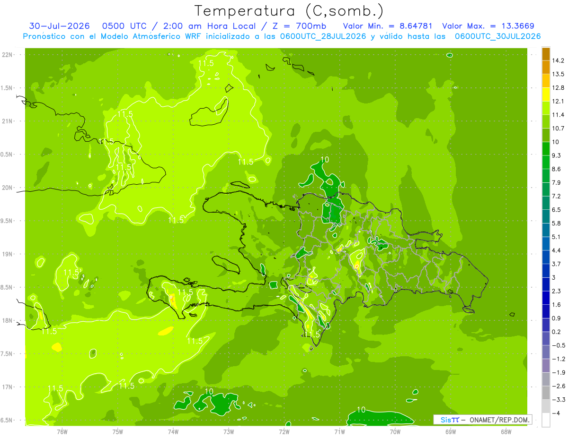This screenshot has height=438, width=568.
Task: Click the '0600UTC_30JUL2026' valid-until time
Action: [x=497, y=36]
